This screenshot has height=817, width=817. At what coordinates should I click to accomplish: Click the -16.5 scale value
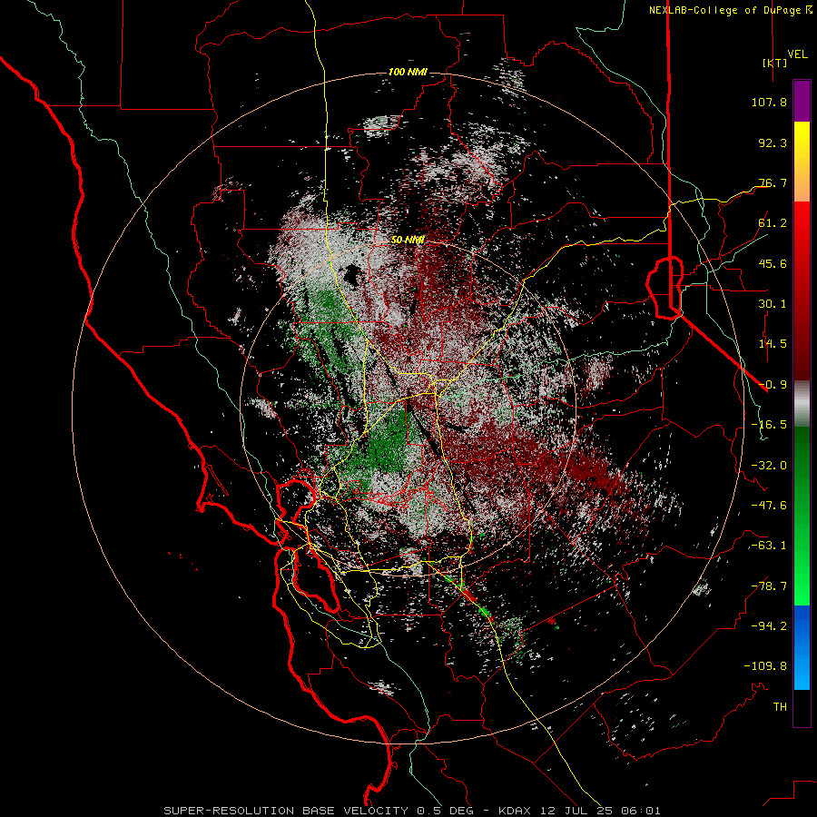(x=769, y=425)
